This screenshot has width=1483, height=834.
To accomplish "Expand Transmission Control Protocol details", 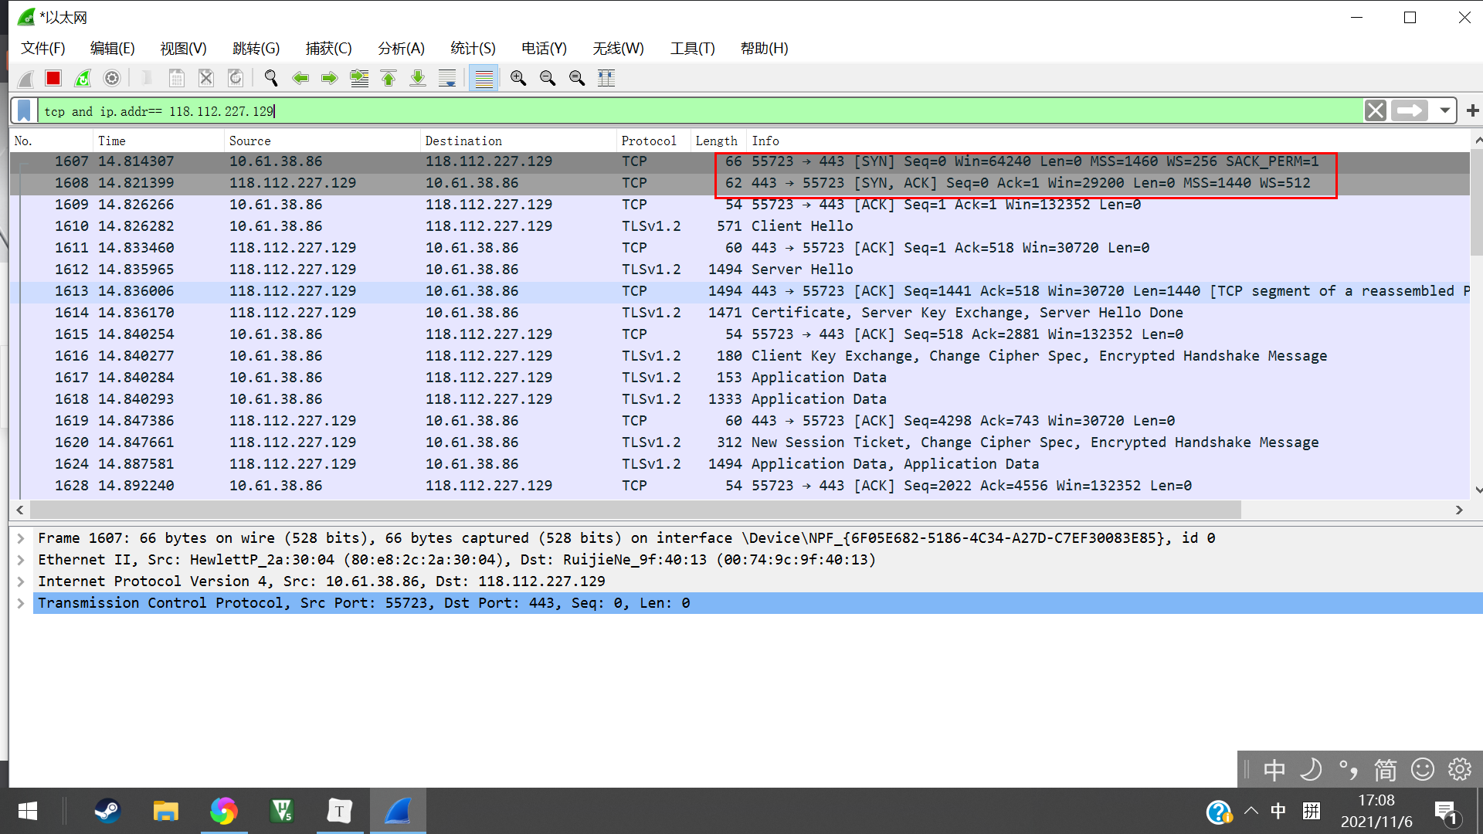I will 21,603.
